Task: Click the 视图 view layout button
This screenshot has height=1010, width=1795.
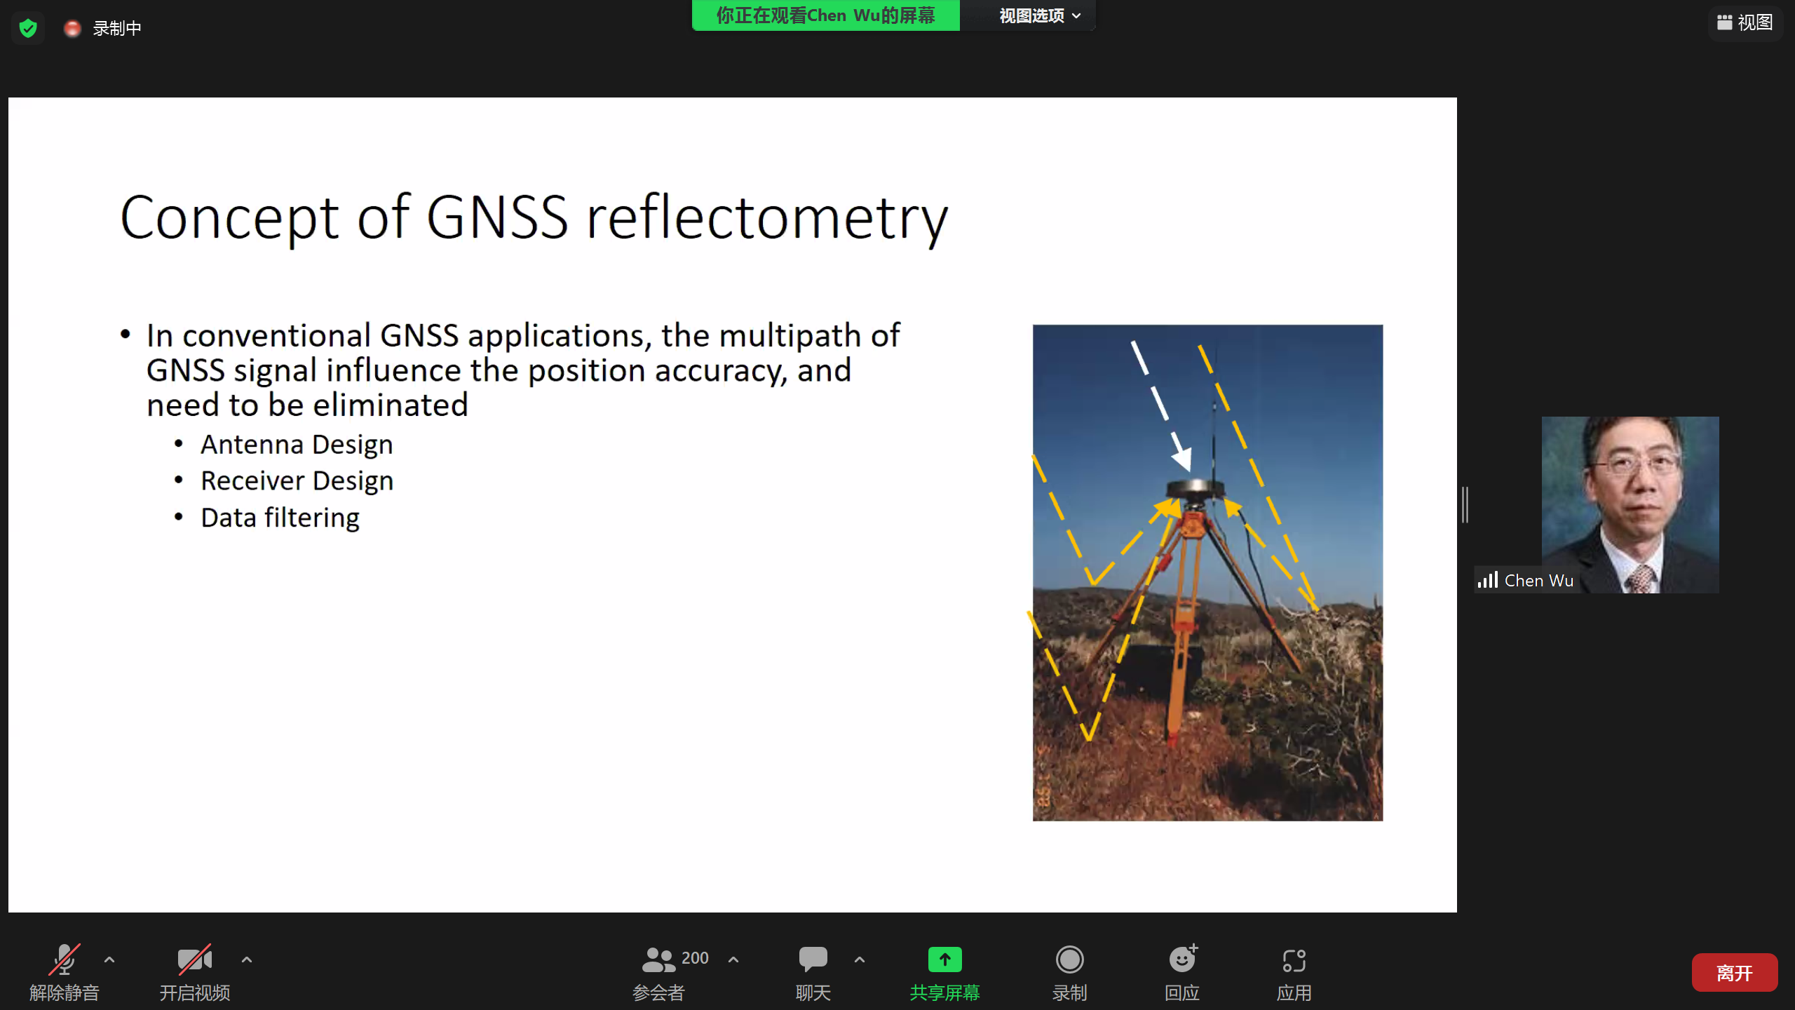Action: (x=1745, y=22)
